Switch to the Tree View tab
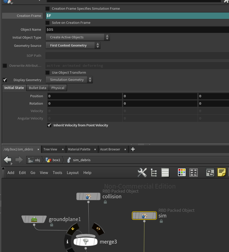 [50, 149]
